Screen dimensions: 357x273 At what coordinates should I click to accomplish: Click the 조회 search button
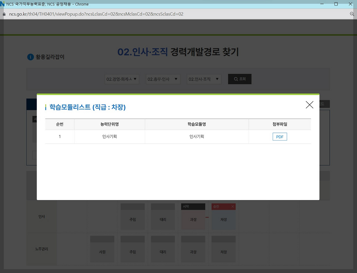pos(240,79)
